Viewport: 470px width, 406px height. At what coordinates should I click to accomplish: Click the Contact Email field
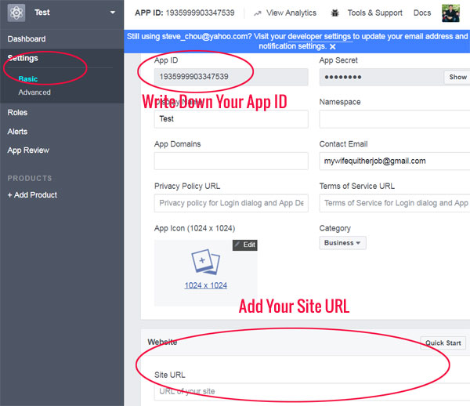click(x=395, y=161)
